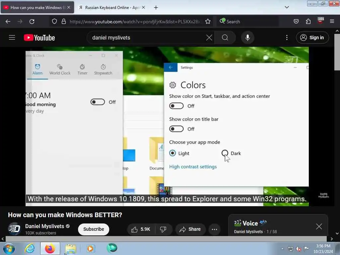340x255 pixels.
Task: Click the vertical scrollbar down arrow
Action: (337, 233)
